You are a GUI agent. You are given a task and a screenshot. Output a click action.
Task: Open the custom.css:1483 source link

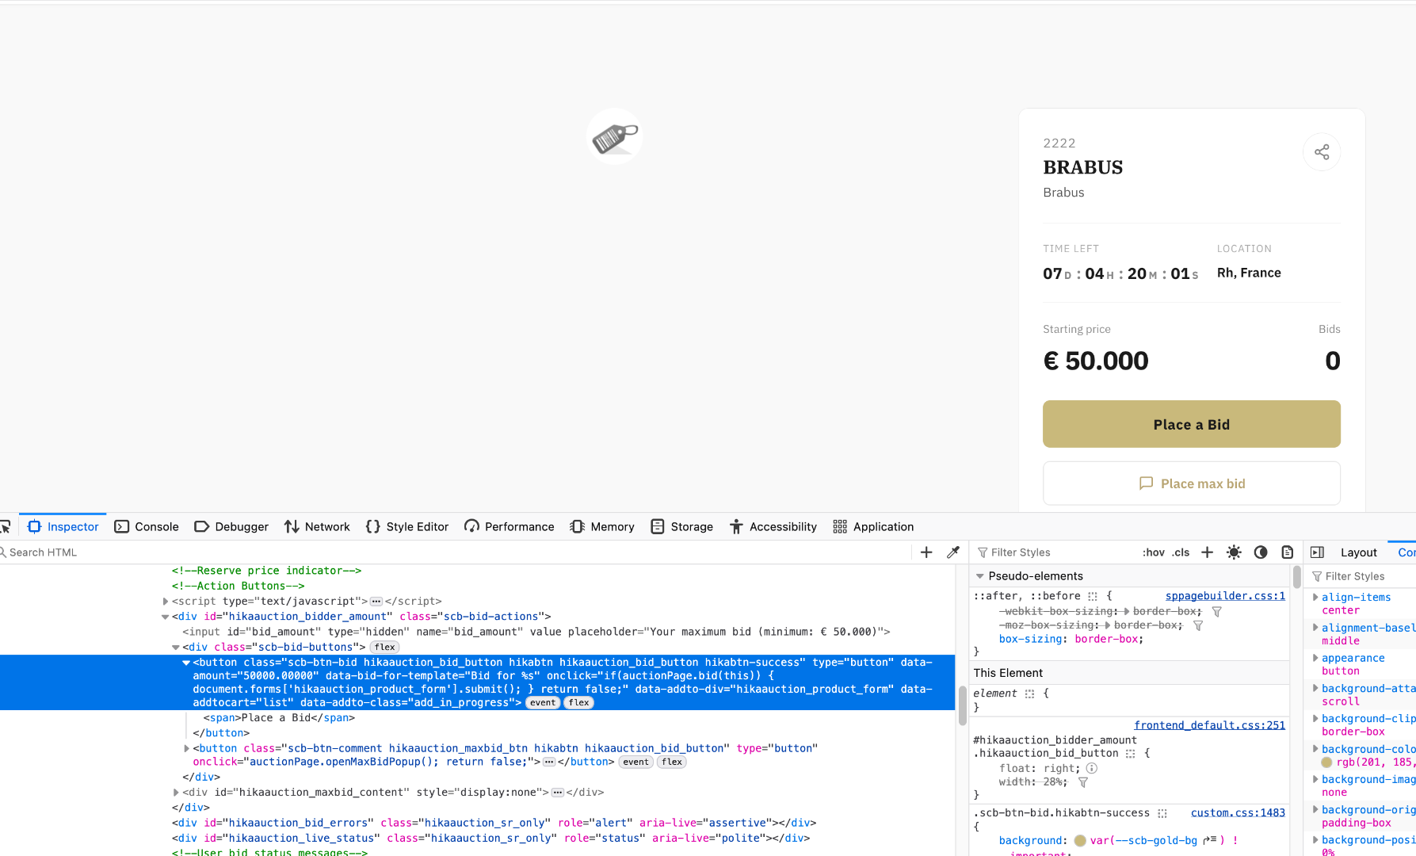[x=1238, y=813]
